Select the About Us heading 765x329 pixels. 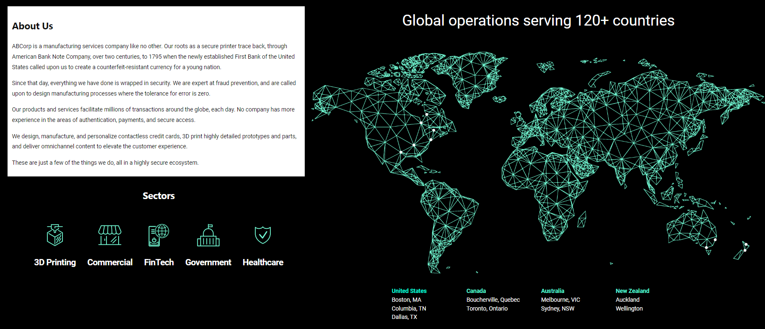33,26
